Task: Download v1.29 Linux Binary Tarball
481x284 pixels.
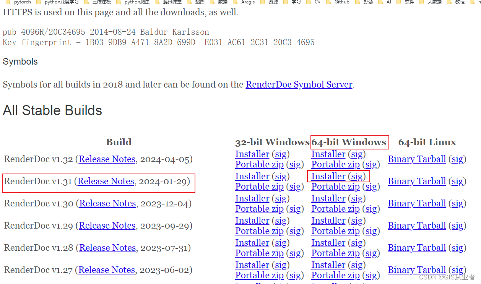Action: coord(417,226)
